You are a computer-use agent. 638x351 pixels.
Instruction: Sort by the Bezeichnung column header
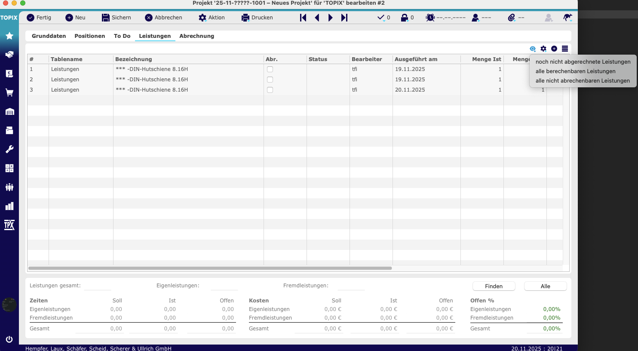point(188,59)
